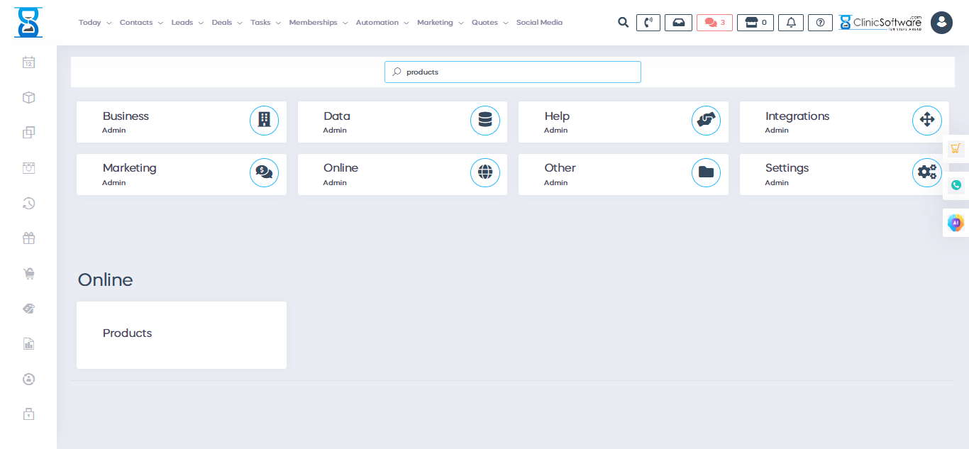
Task: Click the search field containing products
Action: click(513, 72)
